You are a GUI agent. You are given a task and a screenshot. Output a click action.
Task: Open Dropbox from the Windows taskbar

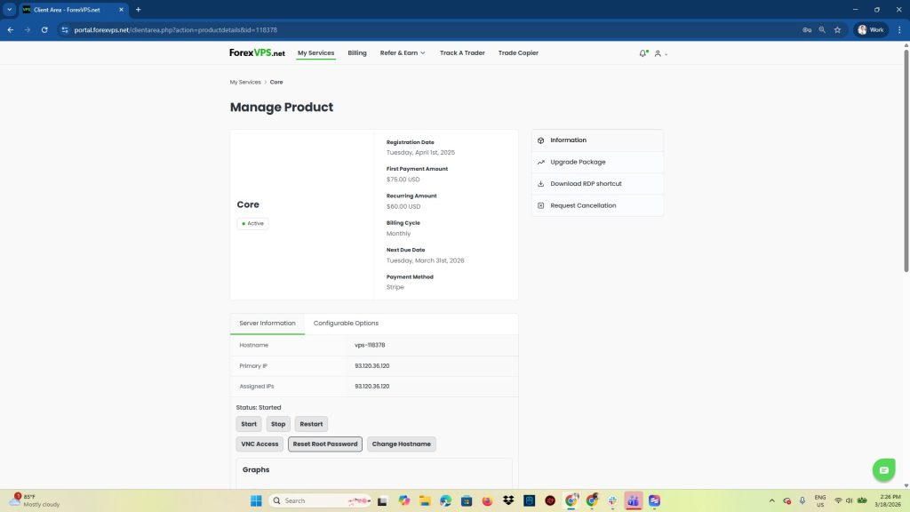[x=508, y=500]
